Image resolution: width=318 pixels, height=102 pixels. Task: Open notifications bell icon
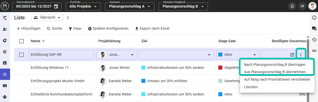pyautogui.click(x=292, y=6)
